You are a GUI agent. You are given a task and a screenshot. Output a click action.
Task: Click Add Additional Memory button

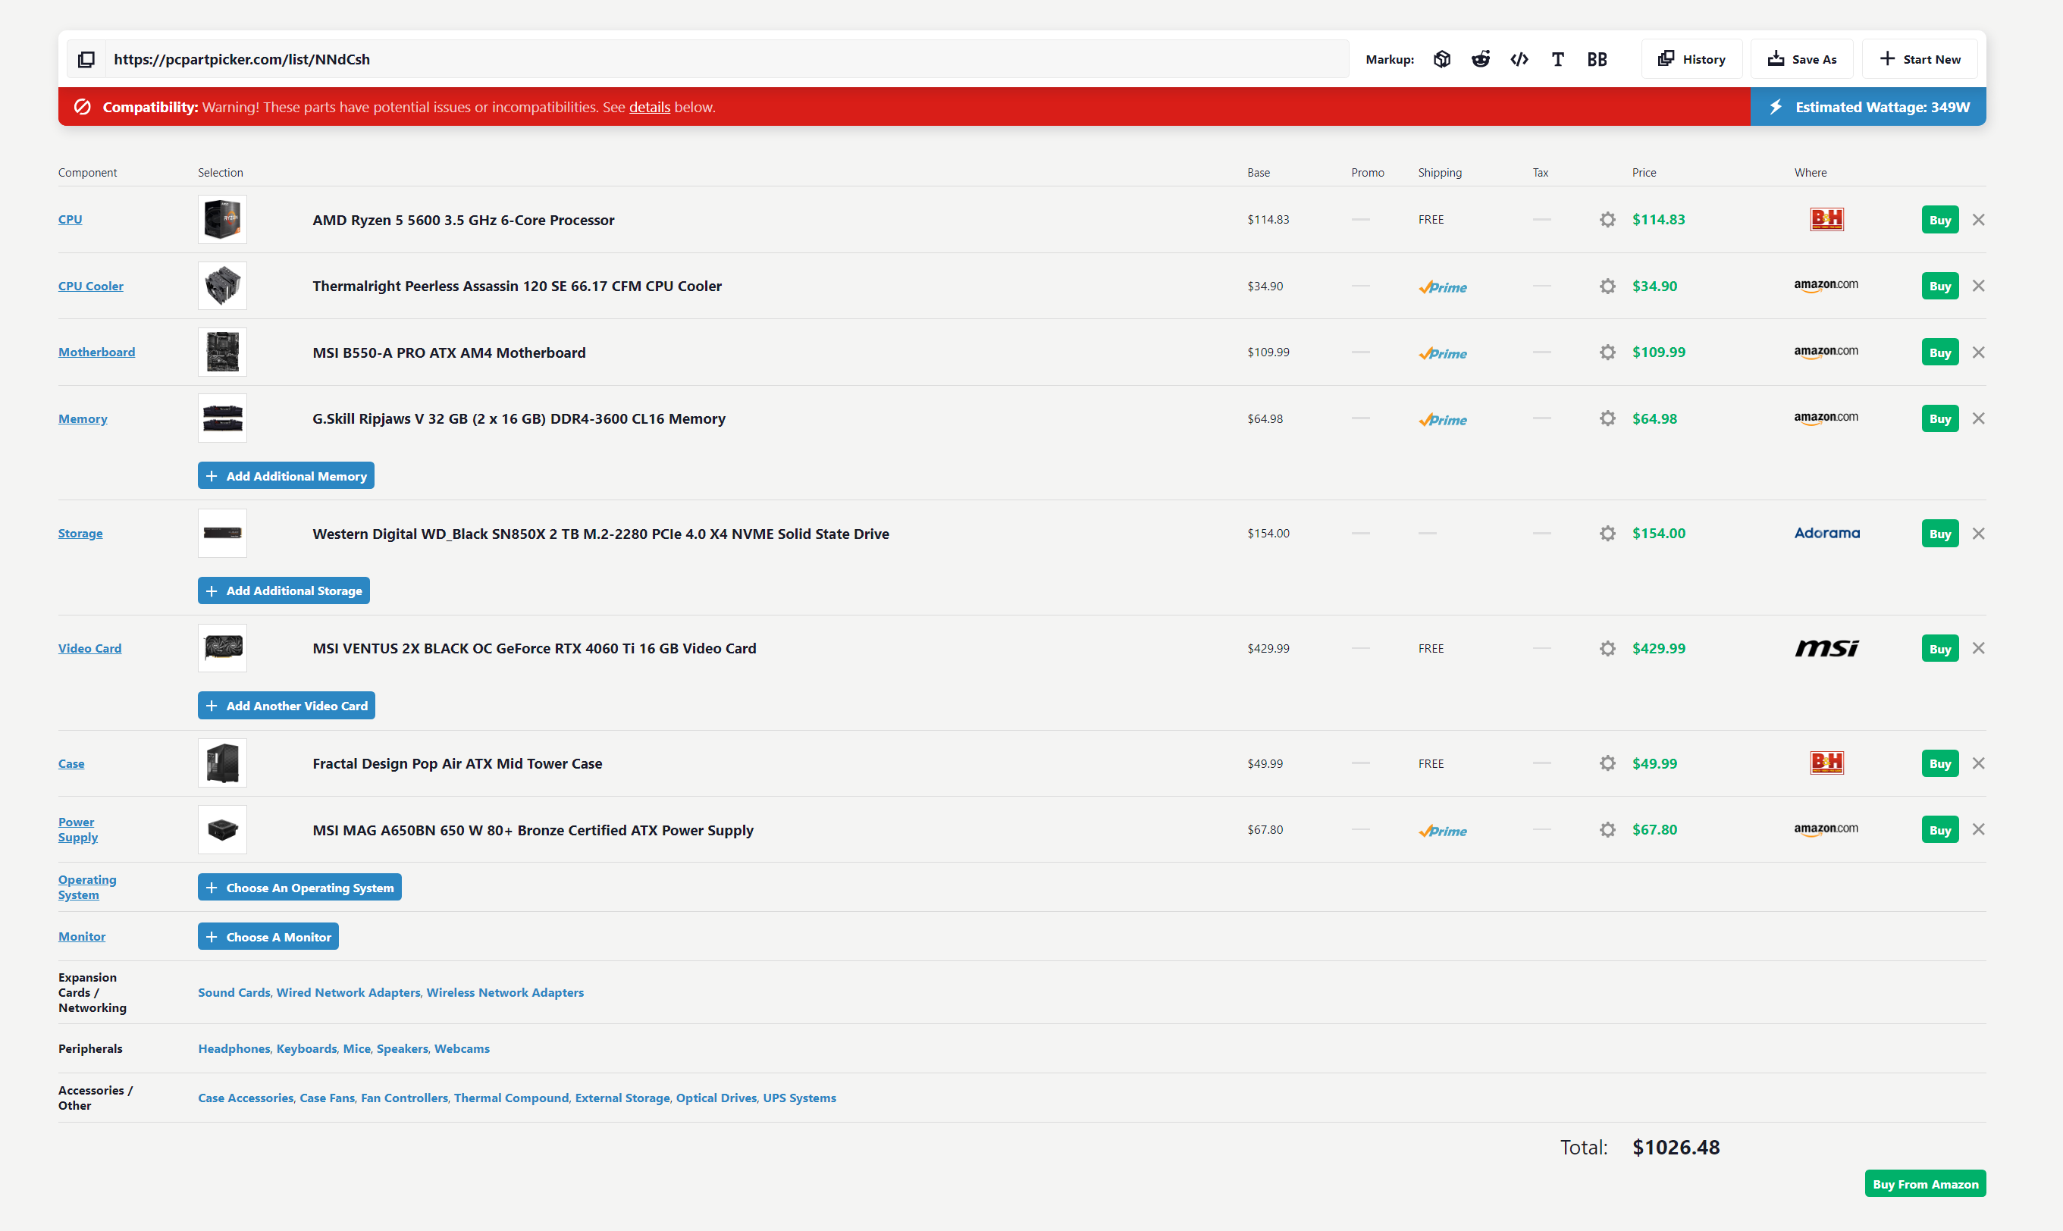(x=286, y=476)
